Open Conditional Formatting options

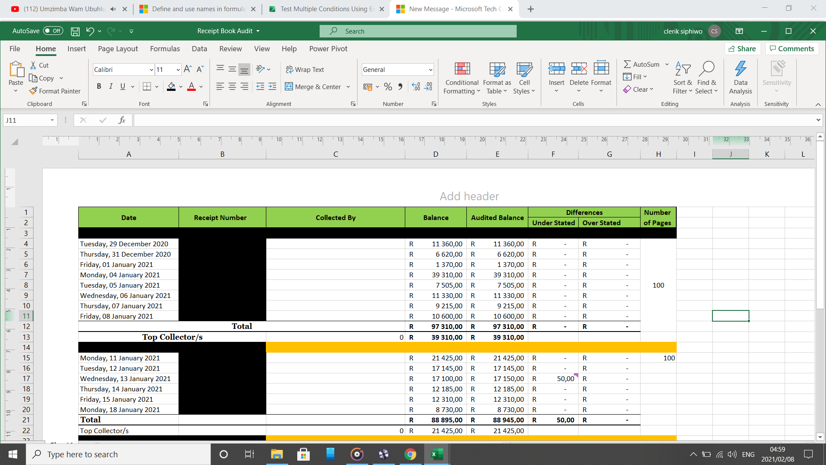coord(461,77)
